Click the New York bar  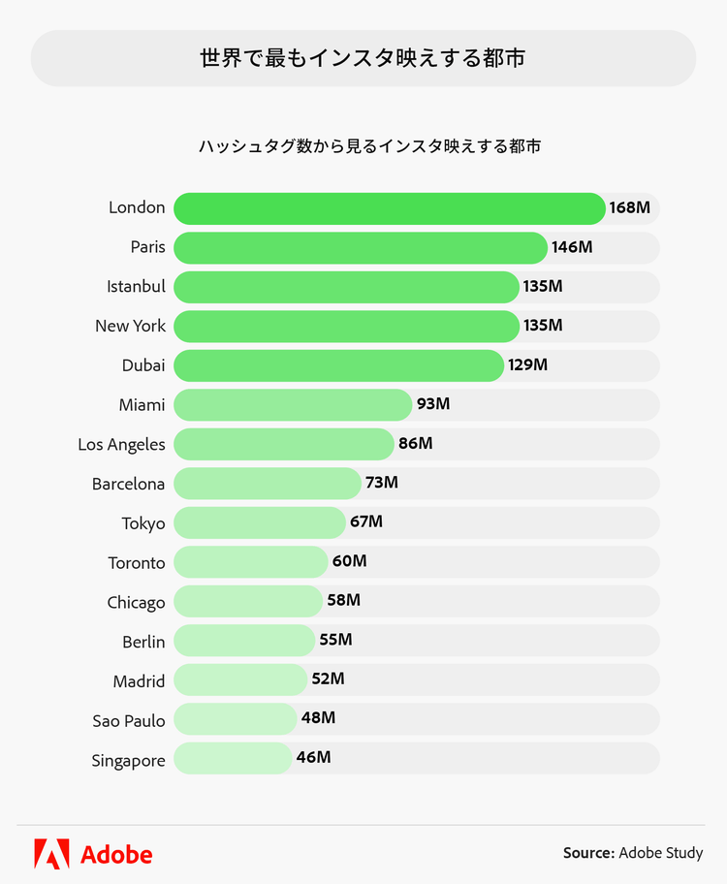pyautogui.click(x=345, y=327)
